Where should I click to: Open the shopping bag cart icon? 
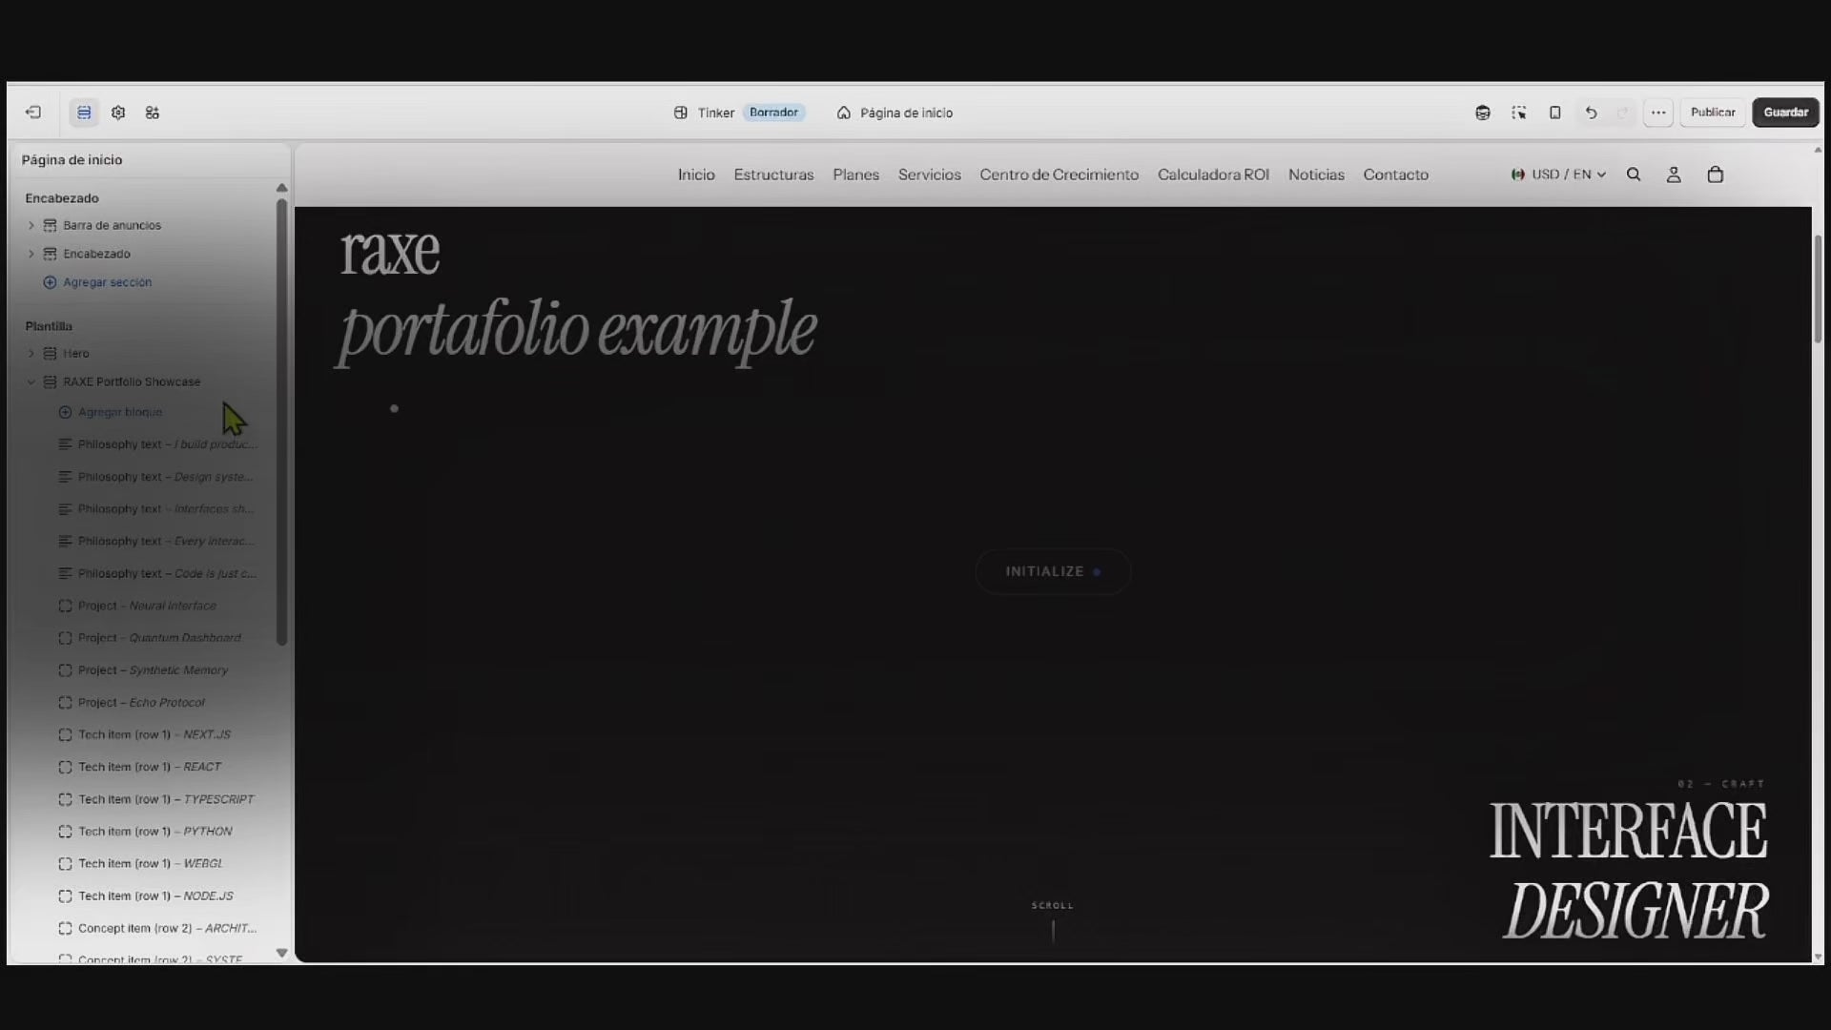point(1716,175)
